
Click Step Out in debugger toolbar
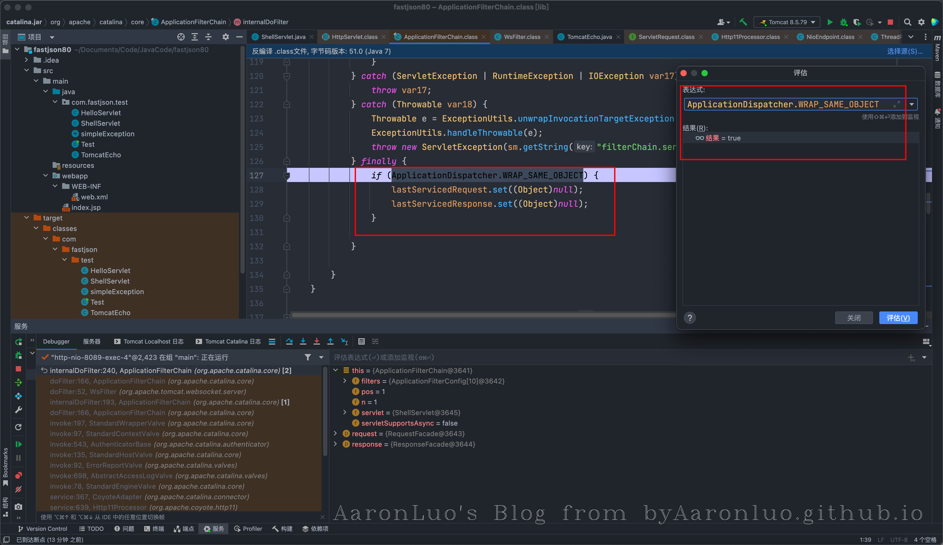pyautogui.click(x=330, y=341)
